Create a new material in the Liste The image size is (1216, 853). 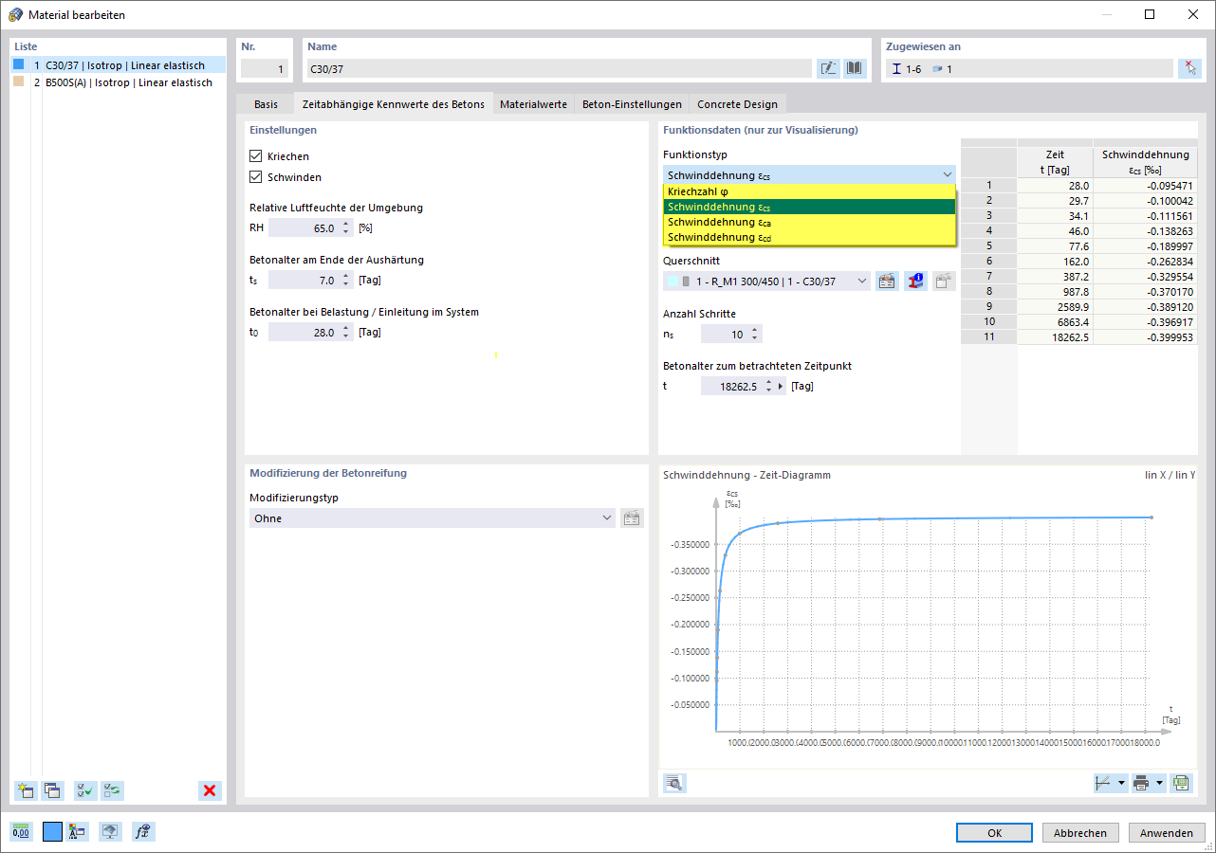[25, 790]
